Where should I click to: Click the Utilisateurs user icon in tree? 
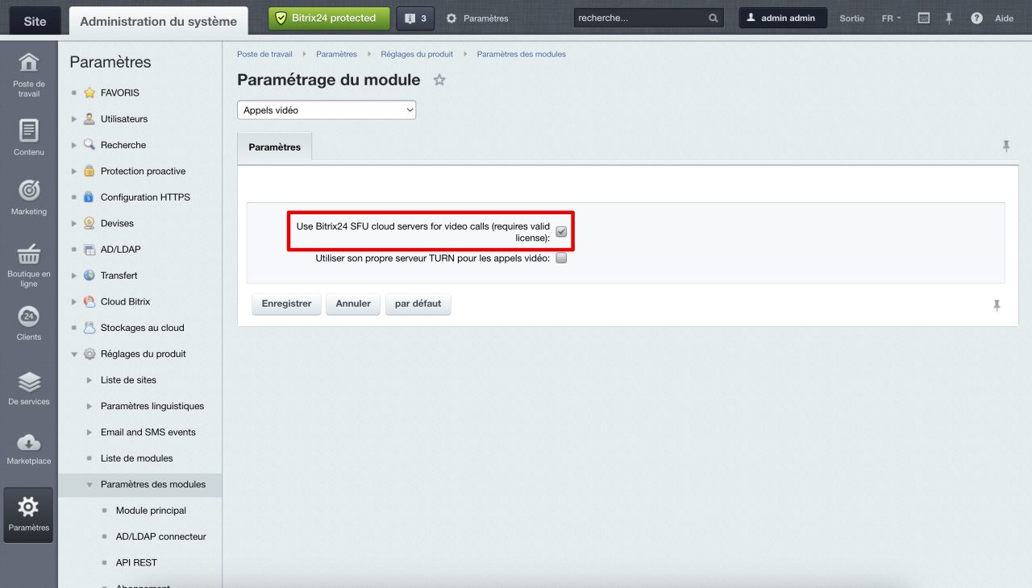pyautogui.click(x=89, y=118)
